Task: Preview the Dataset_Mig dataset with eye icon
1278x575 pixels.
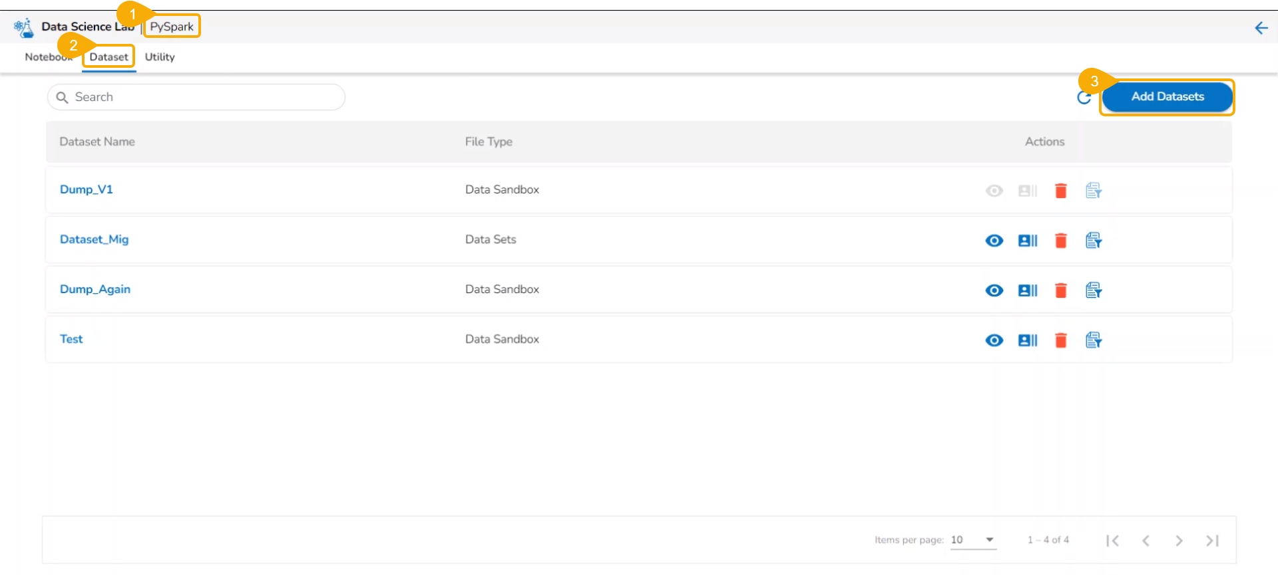Action: 994,241
